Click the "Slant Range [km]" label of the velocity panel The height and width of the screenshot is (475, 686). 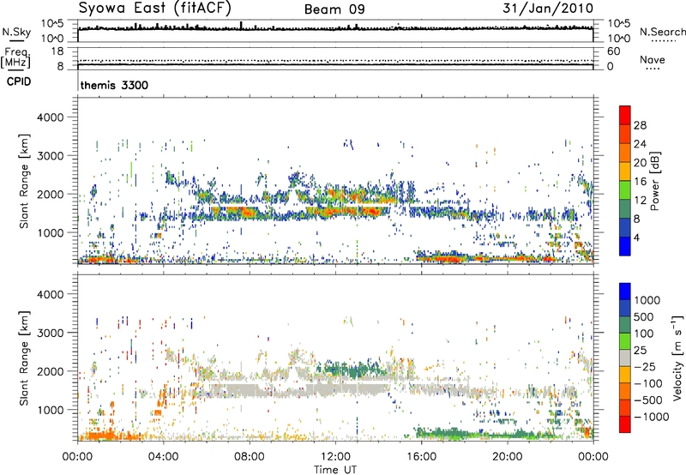(24, 358)
